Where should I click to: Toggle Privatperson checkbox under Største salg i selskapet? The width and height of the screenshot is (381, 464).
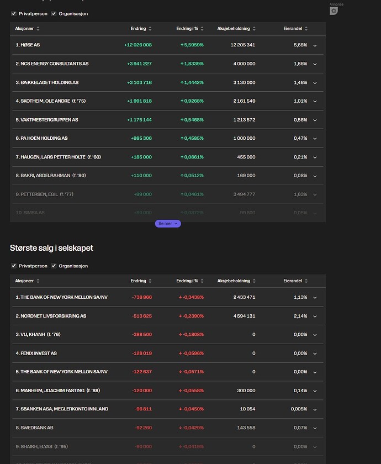pyautogui.click(x=14, y=266)
